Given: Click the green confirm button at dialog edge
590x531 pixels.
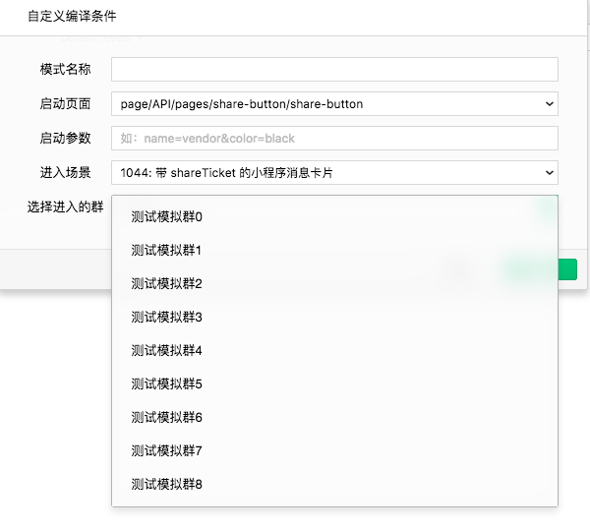Looking at the screenshot, I should pyautogui.click(x=566, y=270).
